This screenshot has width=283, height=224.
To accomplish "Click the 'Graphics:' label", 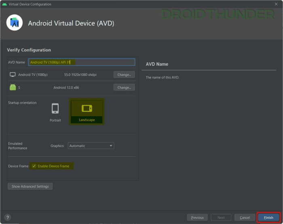I will [x=57, y=146].
